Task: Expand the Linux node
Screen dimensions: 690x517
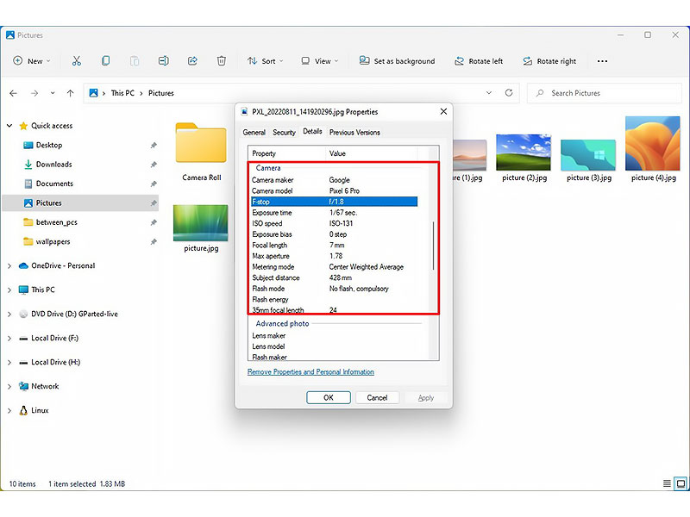Action: click(9, 411)
